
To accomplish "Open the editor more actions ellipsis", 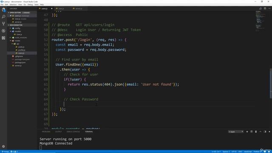I will (269, 8).
